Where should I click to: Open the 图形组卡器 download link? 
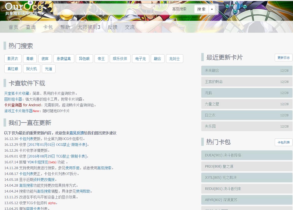tap(13, 99)
